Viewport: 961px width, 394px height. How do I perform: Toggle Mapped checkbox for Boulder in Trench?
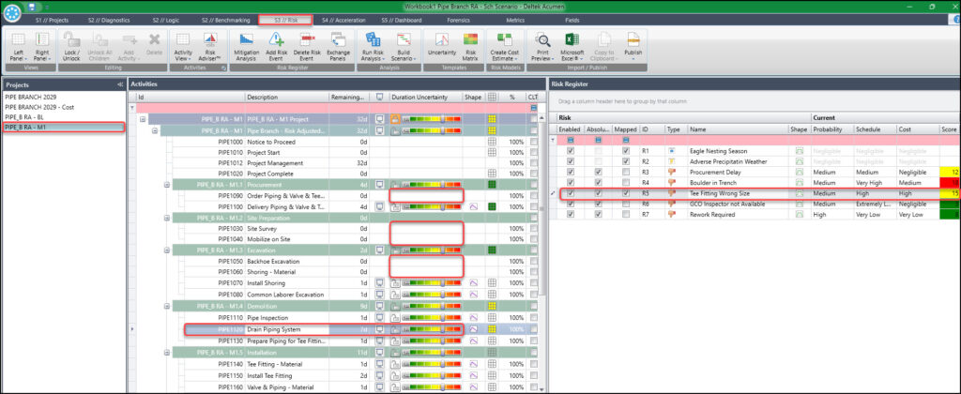click(624, 183)
